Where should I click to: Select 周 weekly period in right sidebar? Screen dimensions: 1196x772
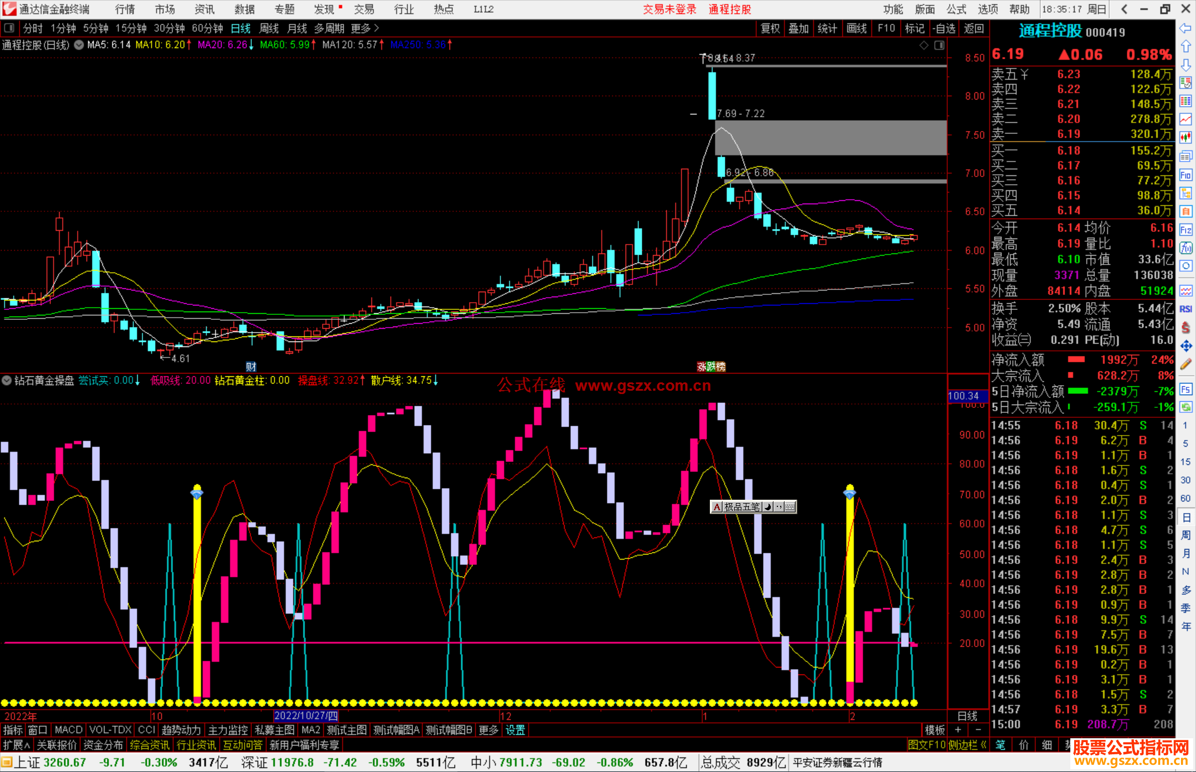1185,535
